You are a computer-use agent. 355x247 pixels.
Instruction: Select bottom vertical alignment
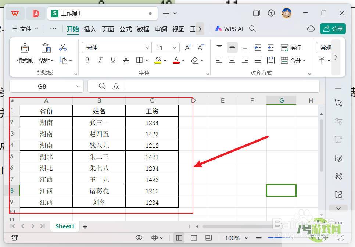pyautogui.click(x=245, y=48)
